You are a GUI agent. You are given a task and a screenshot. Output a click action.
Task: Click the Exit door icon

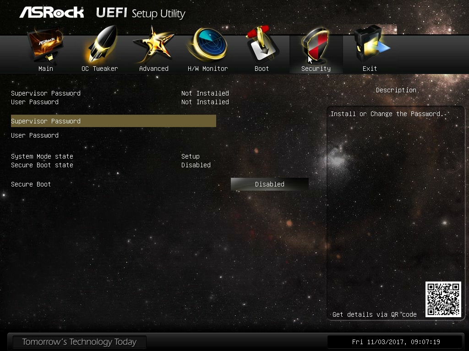(x=371, y=44)
